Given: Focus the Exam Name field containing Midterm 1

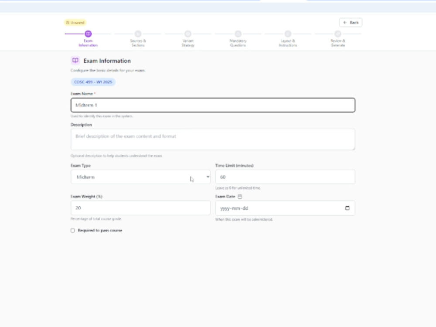Looking at the screenshot, I should 213,105.
